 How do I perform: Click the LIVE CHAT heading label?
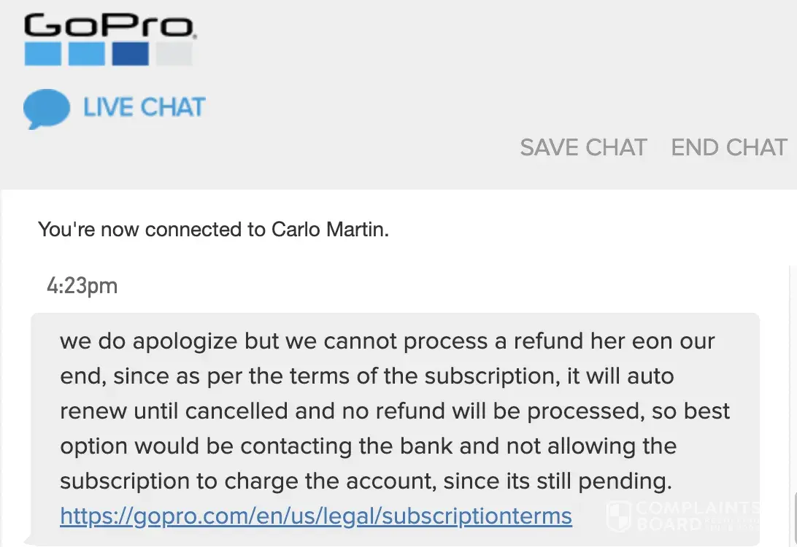144,108
